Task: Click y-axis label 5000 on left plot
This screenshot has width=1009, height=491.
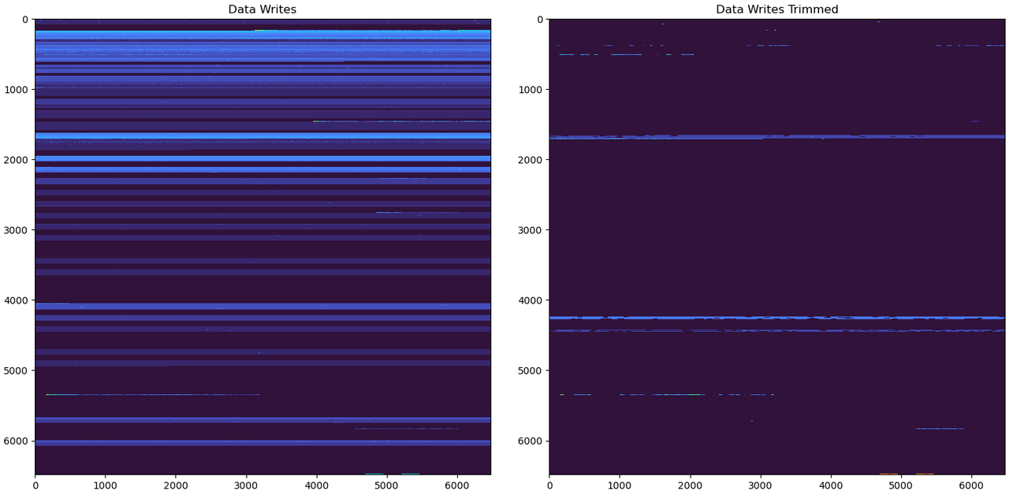Action: pos(16,370)
